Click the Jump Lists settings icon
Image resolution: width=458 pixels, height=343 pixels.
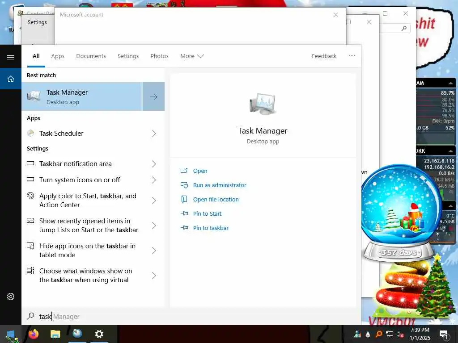click(x=30, y=221)
